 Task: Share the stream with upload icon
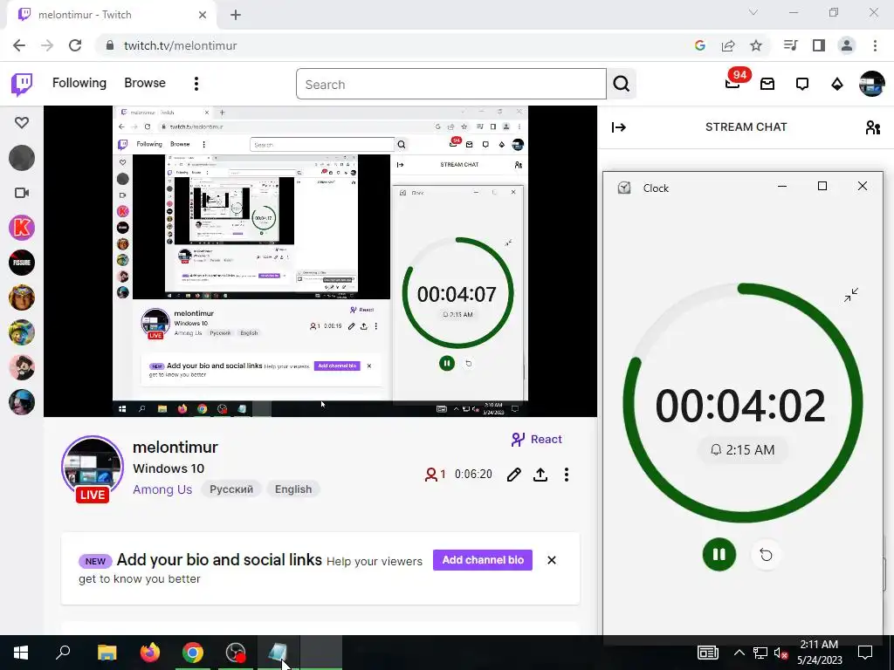coord(540,475)
